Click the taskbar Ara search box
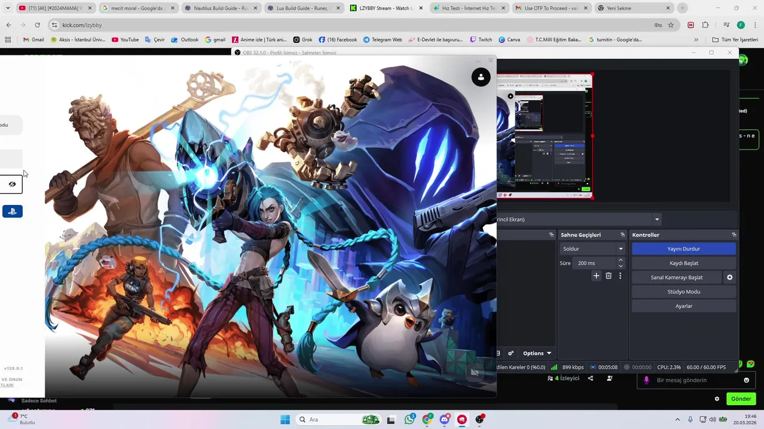764x429 pixels. point(340,419)
